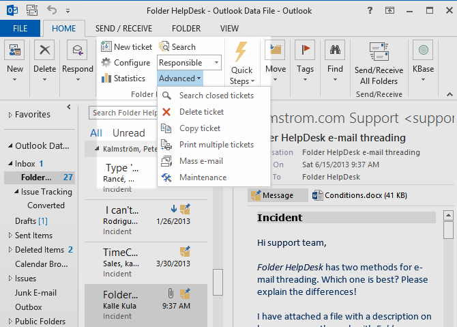Expand the Favorites section
457x327 pixels.
[x=10, y=115]
